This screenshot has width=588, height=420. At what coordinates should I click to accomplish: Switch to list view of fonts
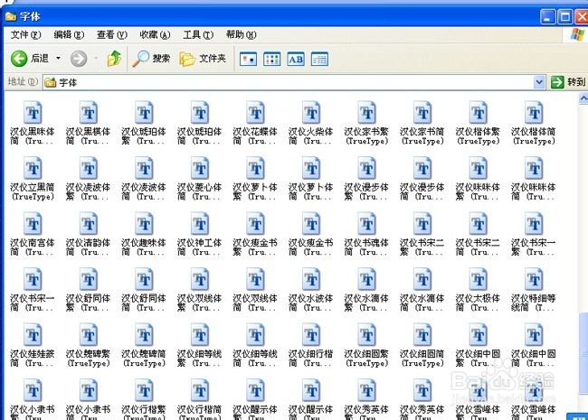point(272,59)
